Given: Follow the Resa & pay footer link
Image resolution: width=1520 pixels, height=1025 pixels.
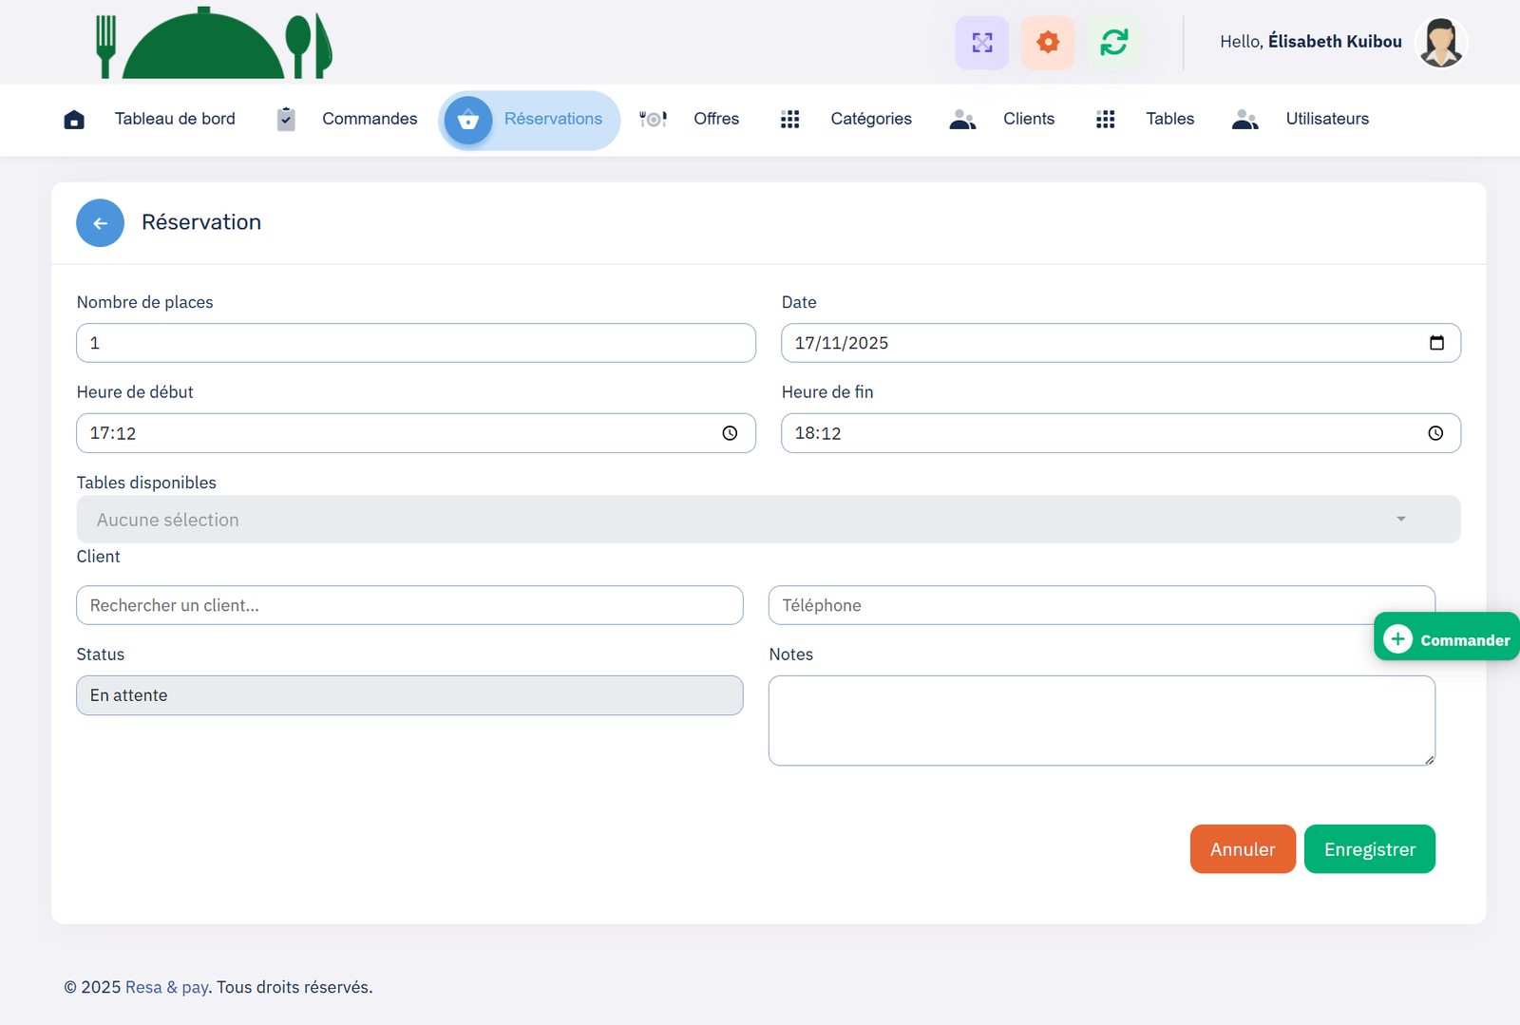Looking at the screenshot, I should [166, 987].
